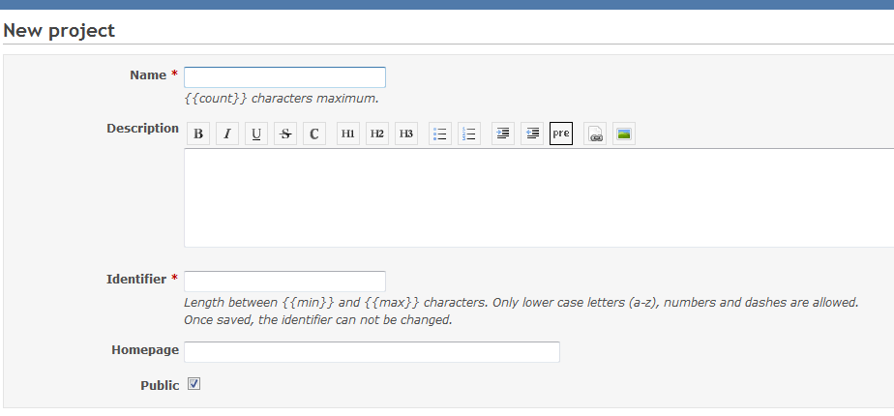This screenshot has height=416, width=894.
Task: Insert a wiki page link
Action: [x=595, y=134]
